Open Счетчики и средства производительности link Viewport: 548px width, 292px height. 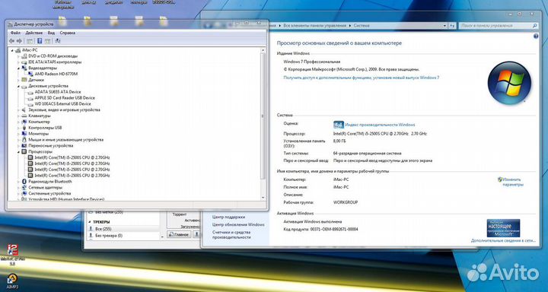(x=231, y=235)
